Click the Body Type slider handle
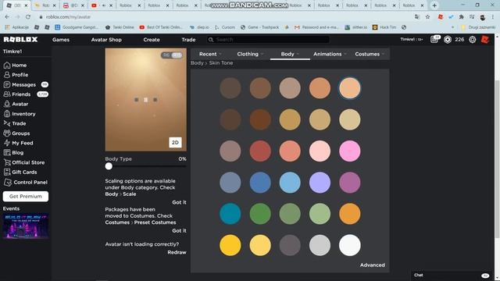 [109, 166]
